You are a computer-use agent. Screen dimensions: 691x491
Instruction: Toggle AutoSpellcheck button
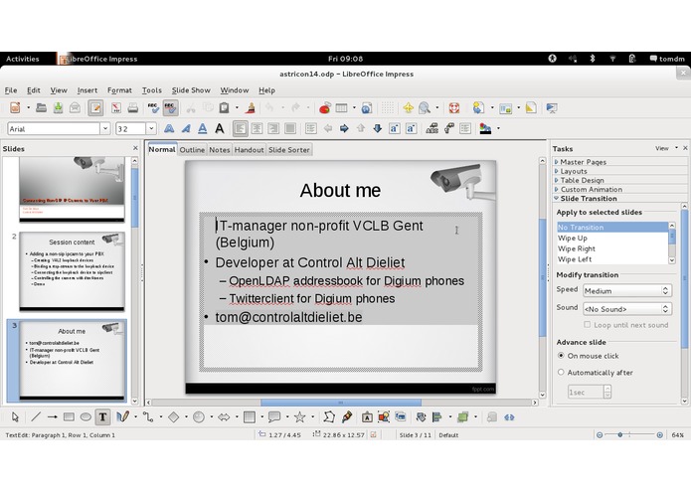(170, 108)
